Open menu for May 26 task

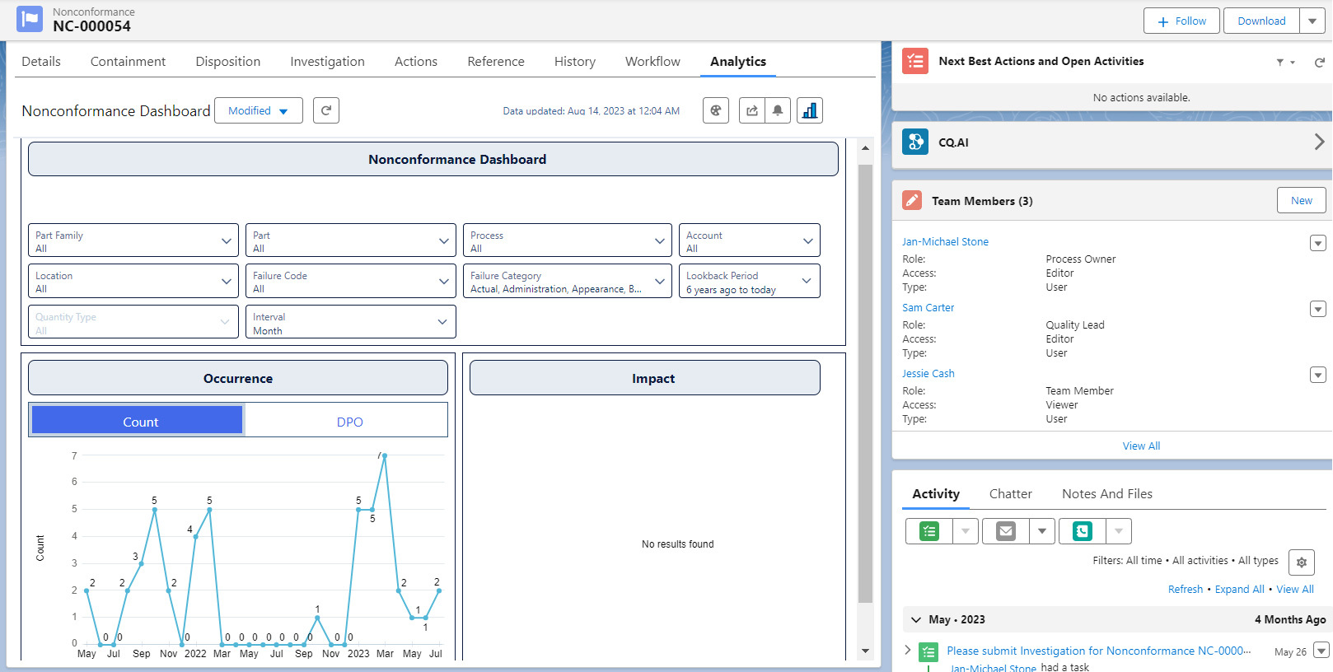(1321, 651)
